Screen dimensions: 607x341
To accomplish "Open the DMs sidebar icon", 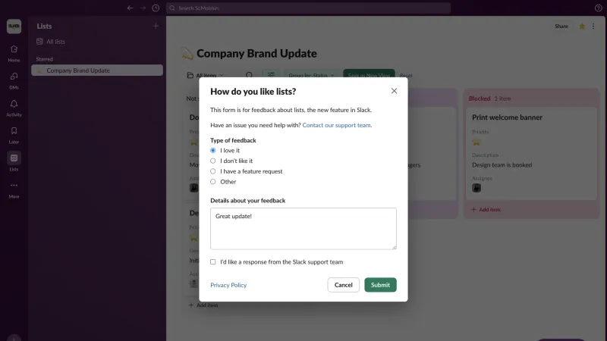I will click(x=14, y=77).
